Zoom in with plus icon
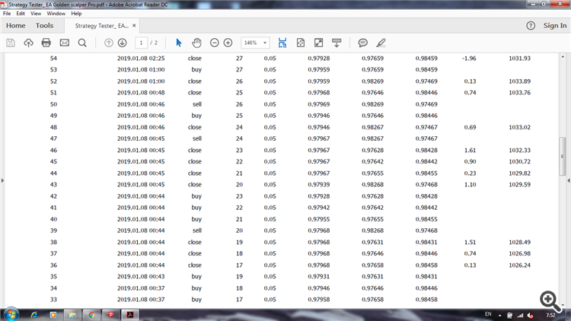571x321 pixels. pyautogui.click(x=228, y=43)
